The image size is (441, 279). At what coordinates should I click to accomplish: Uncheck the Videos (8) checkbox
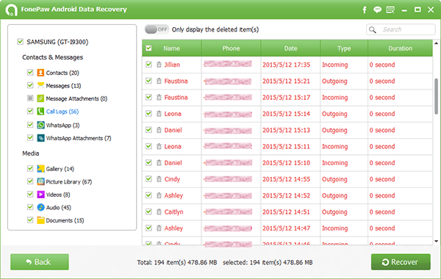[x=30, y=194]
